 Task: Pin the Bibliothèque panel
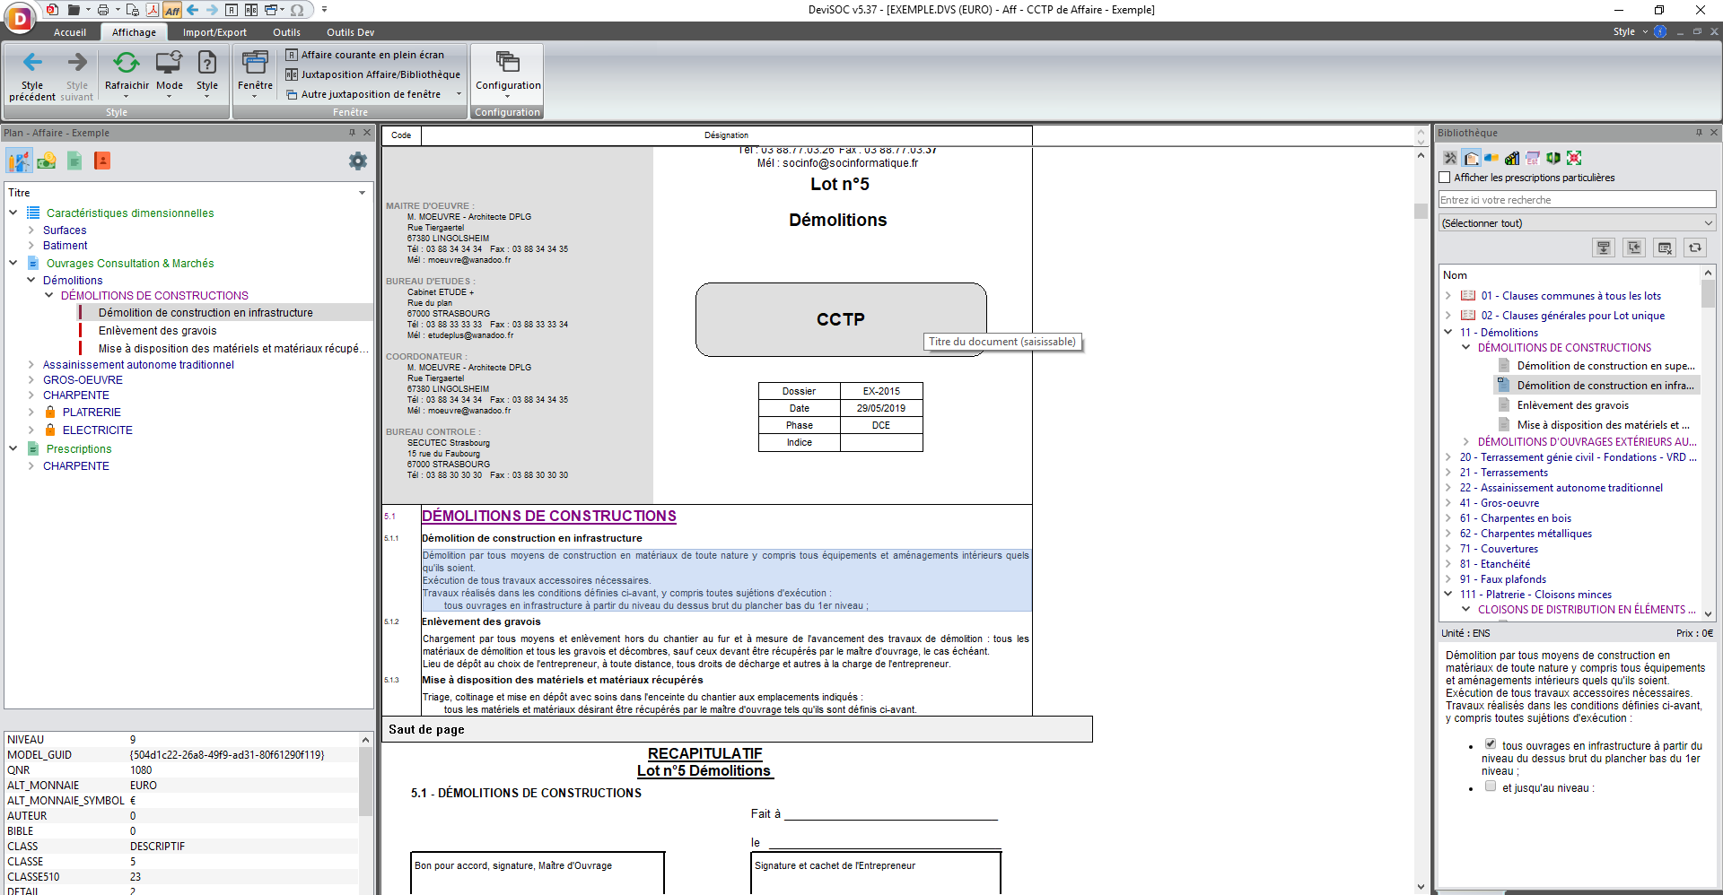coord(1699,133)
